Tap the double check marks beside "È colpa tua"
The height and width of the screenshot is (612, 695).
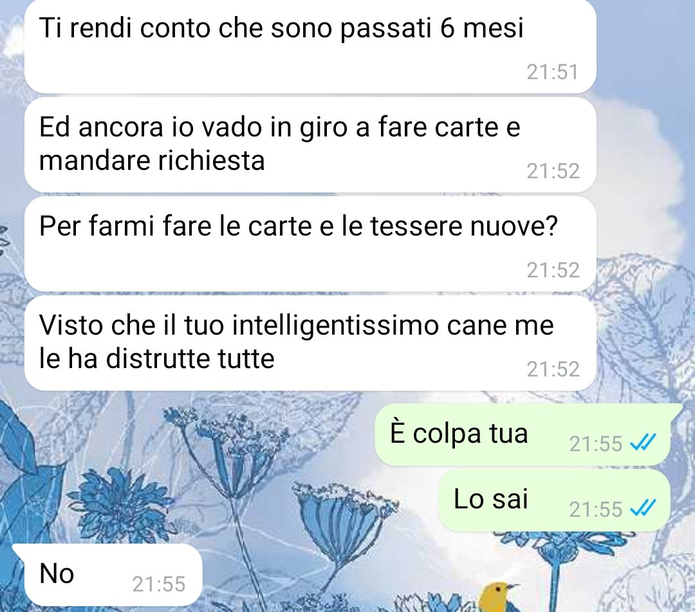643,443
